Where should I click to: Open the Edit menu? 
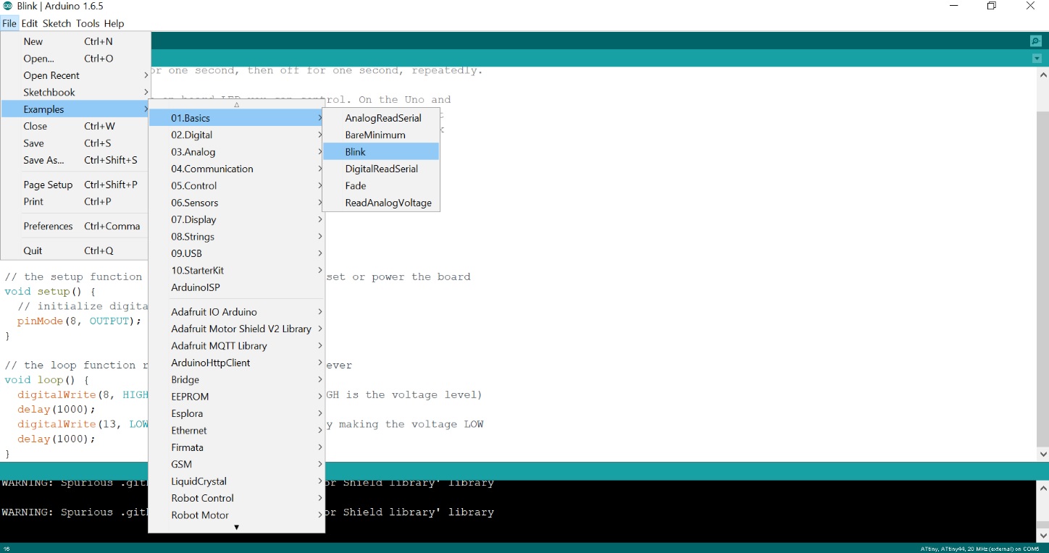[30, 23]
